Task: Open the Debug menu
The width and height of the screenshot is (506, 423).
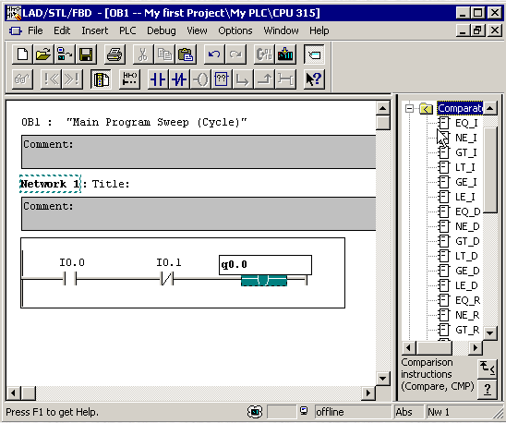Action: (162, 30)
